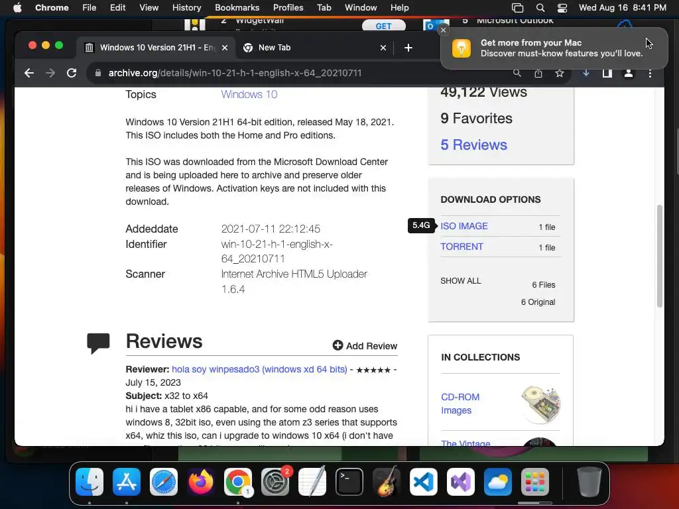Open the Windows 10 topic link

(249, 94)
